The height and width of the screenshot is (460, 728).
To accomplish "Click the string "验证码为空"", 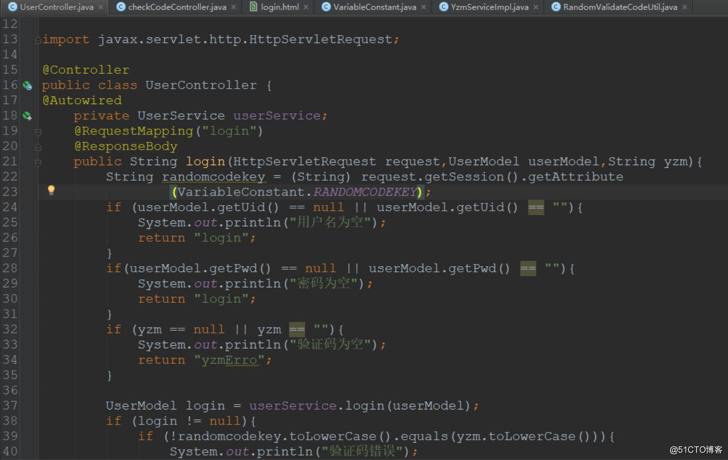I will tap(329, 344).
